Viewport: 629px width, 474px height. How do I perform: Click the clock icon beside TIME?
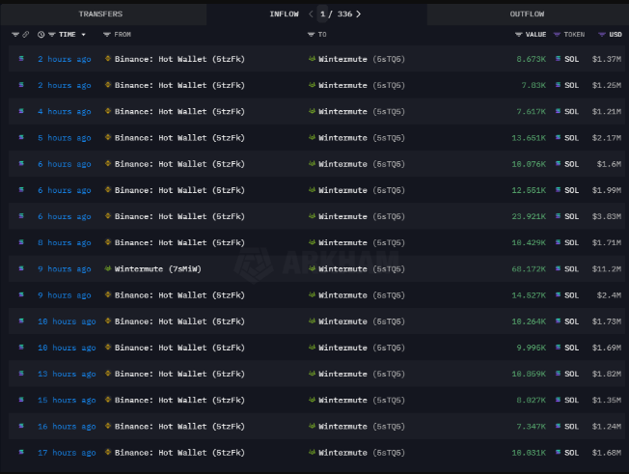tap(41, 35)
